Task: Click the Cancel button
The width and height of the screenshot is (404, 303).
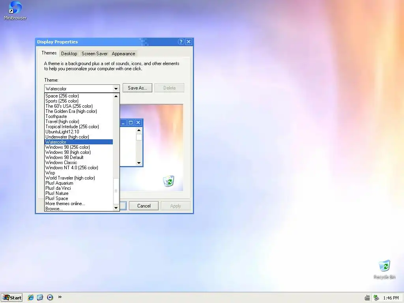Action: coord(144,206)
